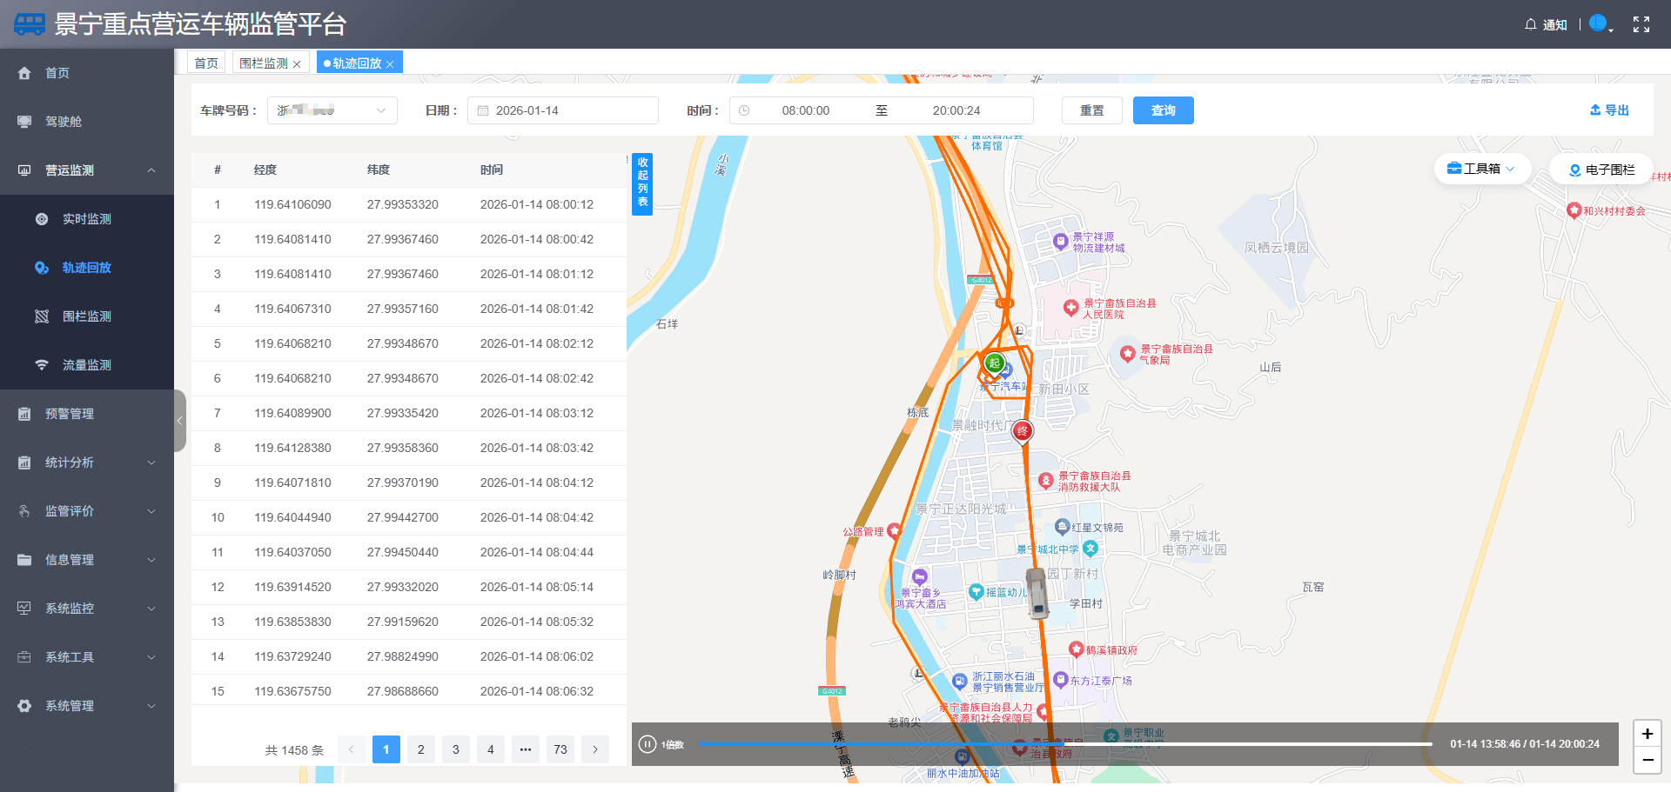Enter fullscreen with the expand icon

click(1641, 24)
